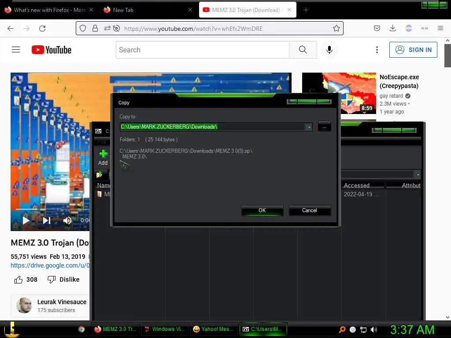Skip to the next video
Viewport: 451px width, 338px height.
[x=47, y=220]
